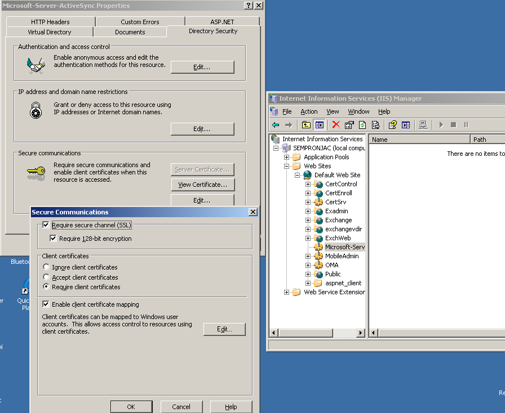The width and height of the screenshot is (505, 413).
Task: Click the tree pane scroll right arrow
Action: coord(360,333)
